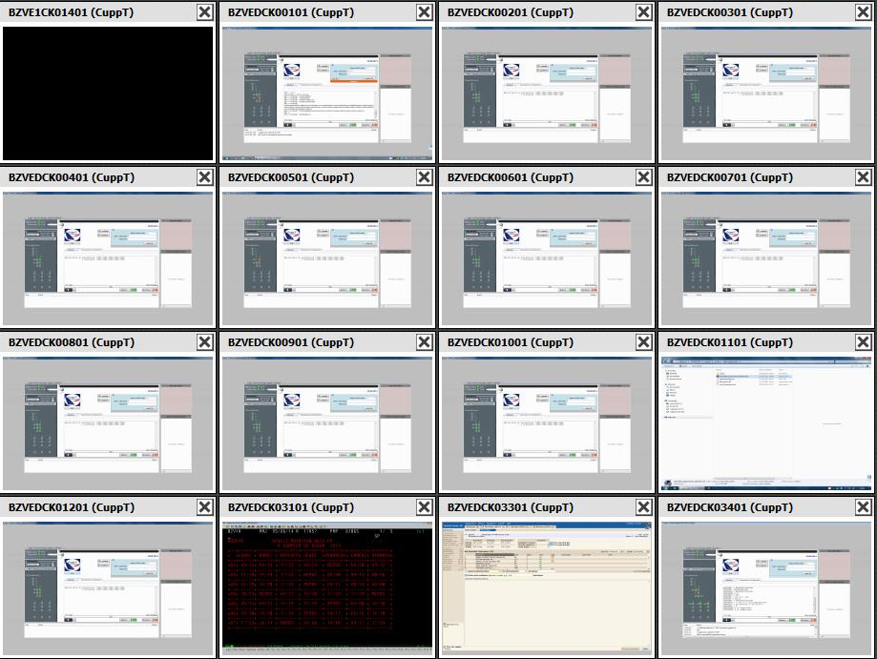
Task: Open the BZVEDCK00801 desktop thumbnail
Action: (x=108, y=423)
